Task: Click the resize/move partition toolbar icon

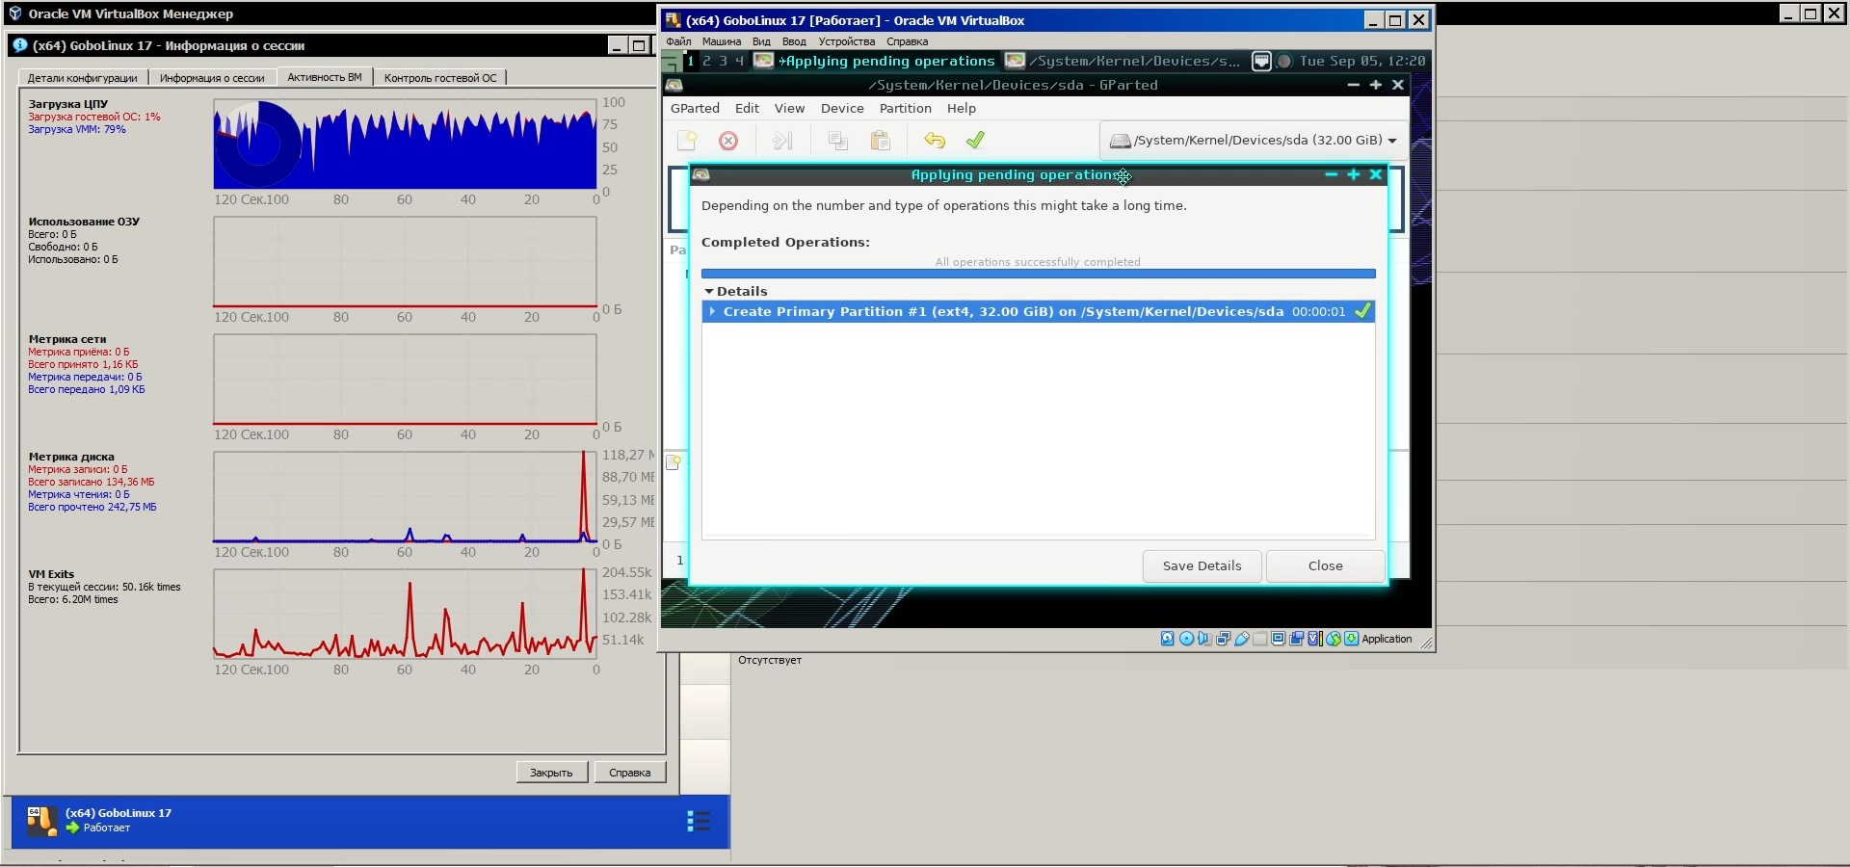Action: tap(782, 141)
